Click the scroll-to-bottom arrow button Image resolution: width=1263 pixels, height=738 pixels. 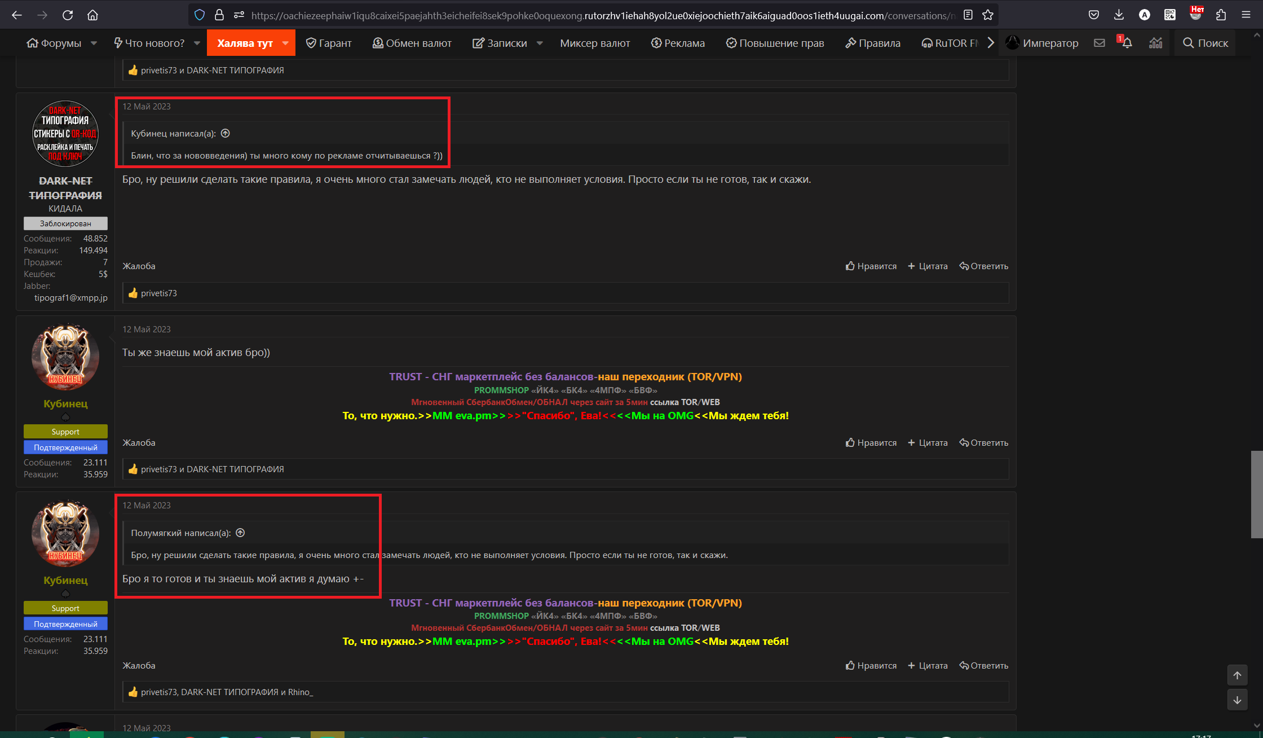[1237, 700]
